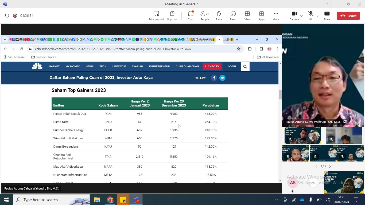Open File Explorer from taskbar
The image size is (365, 205).
[97, 200]
